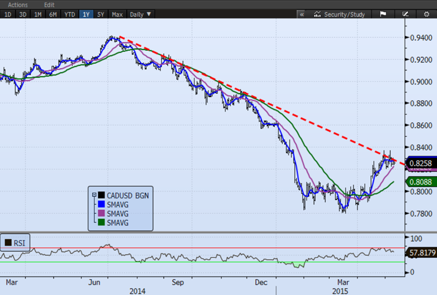
Task: Open the Edit menu
Action: pyautogui.click(x=49, y=4)
